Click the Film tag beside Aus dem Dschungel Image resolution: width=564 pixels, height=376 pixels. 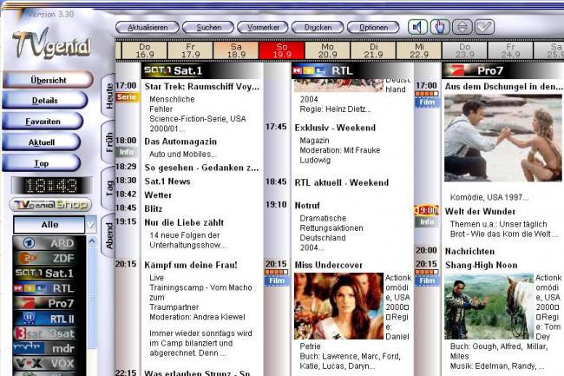pyautogui.click(x=427, y=102)
